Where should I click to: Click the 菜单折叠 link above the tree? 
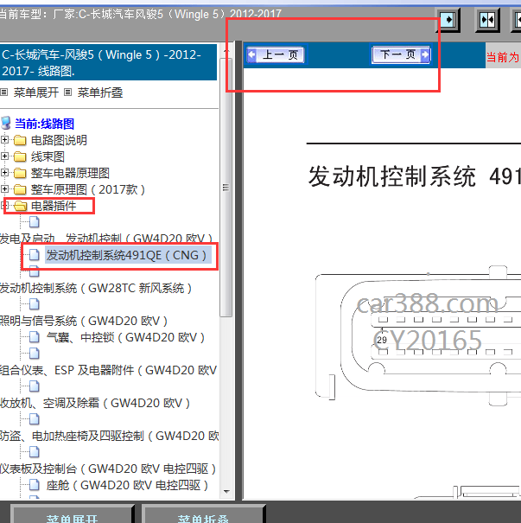point(100,92)
